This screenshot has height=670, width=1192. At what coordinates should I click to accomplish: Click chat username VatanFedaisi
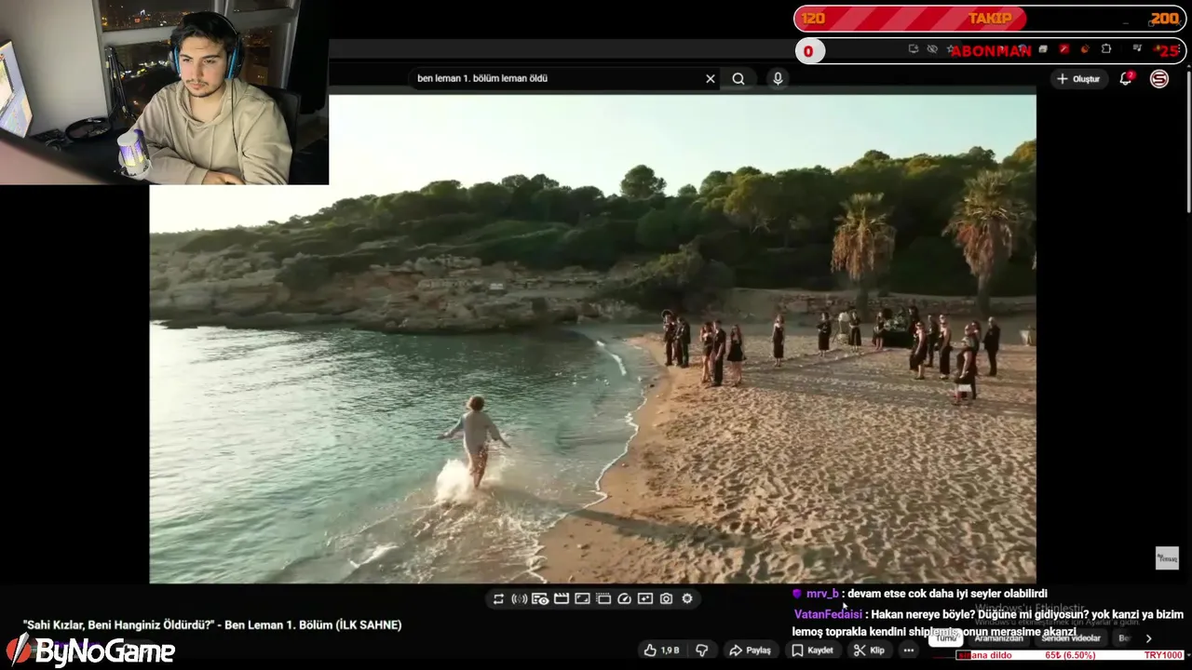point(828,615)
